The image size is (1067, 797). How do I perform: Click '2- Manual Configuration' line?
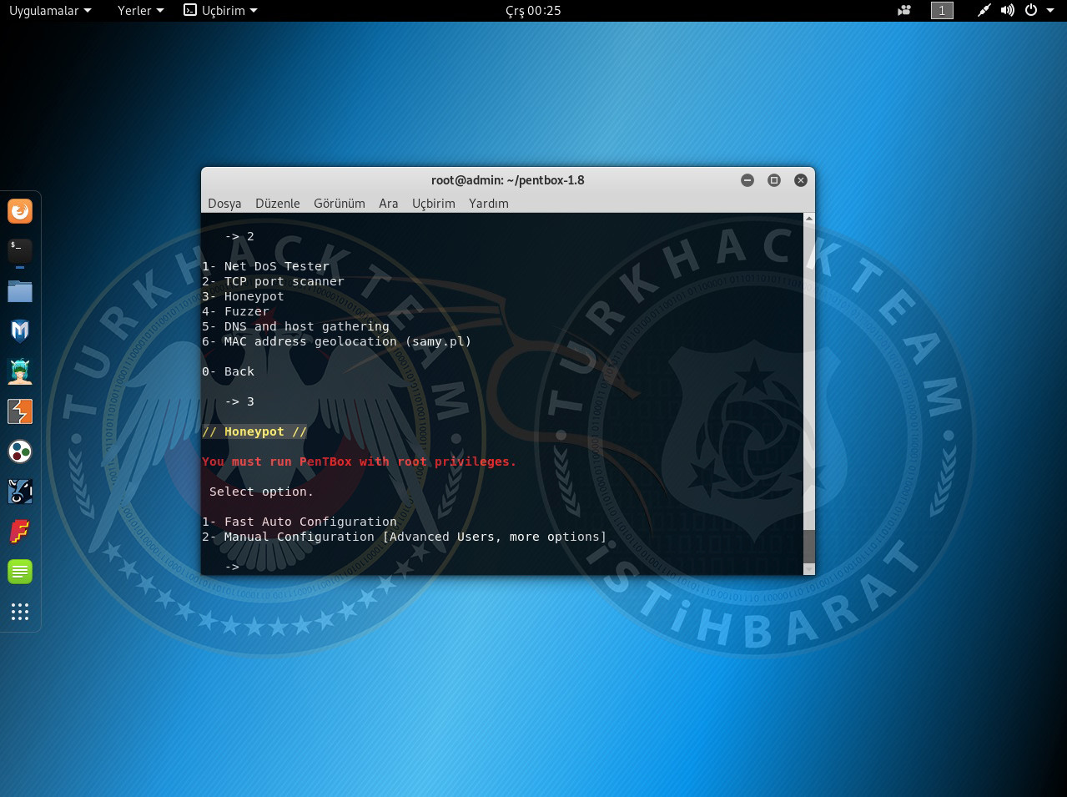405,537
